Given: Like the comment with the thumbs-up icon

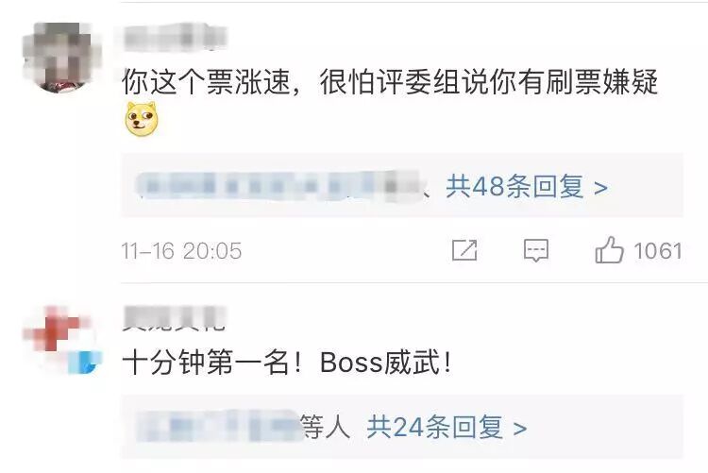Looking at the screenshot, I should 609,250.
